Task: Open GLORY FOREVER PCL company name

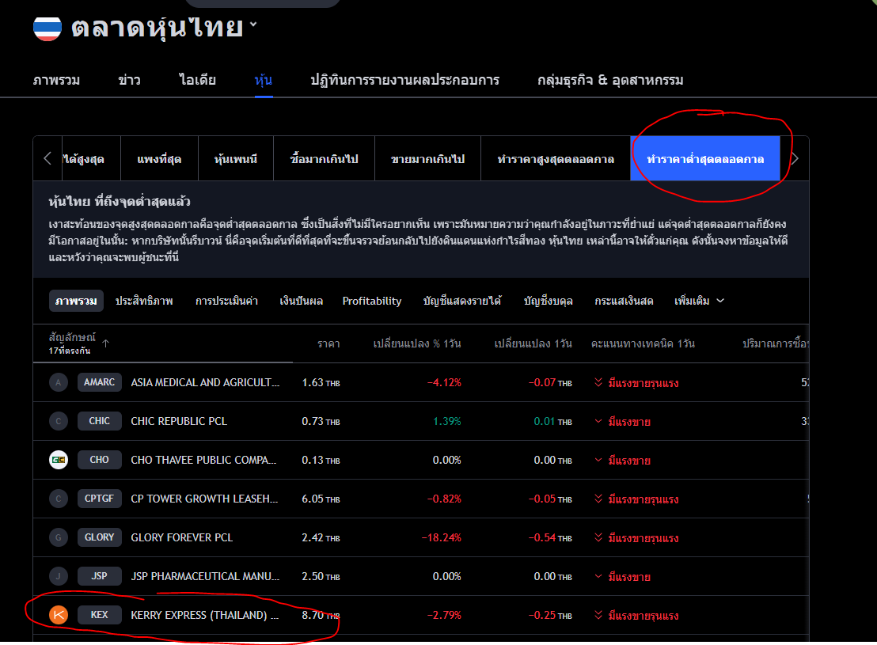Action: click(x=182, y=537)
